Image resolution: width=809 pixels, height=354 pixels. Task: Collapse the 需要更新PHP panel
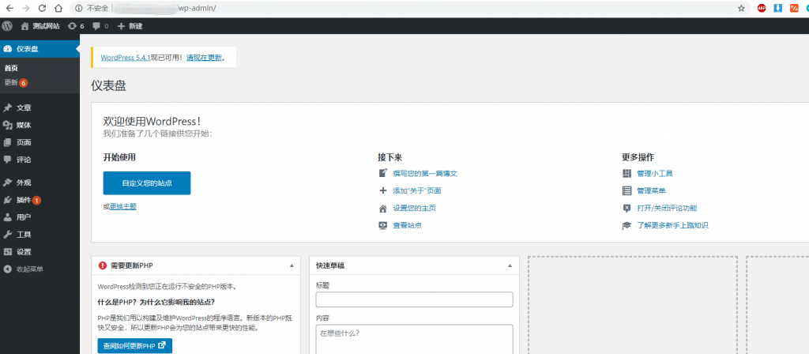coord(292,265)
